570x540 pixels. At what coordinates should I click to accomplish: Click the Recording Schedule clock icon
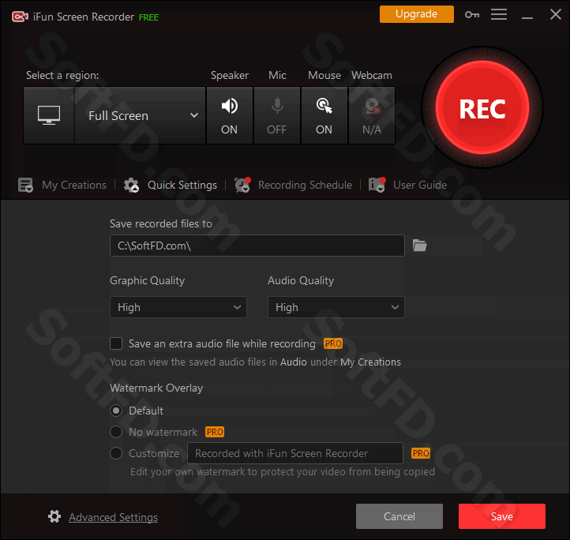pyautogui.click(x=242, y=185)
